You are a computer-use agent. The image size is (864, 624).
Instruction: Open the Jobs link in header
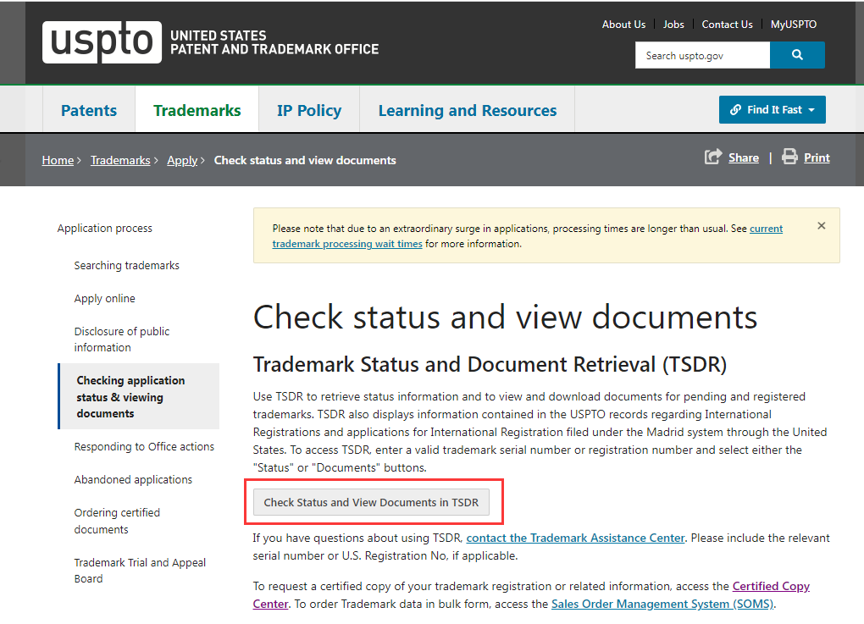click(x=673, y=25)
